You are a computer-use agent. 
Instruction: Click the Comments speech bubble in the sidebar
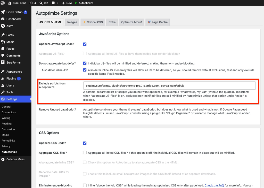click(3, 56)
